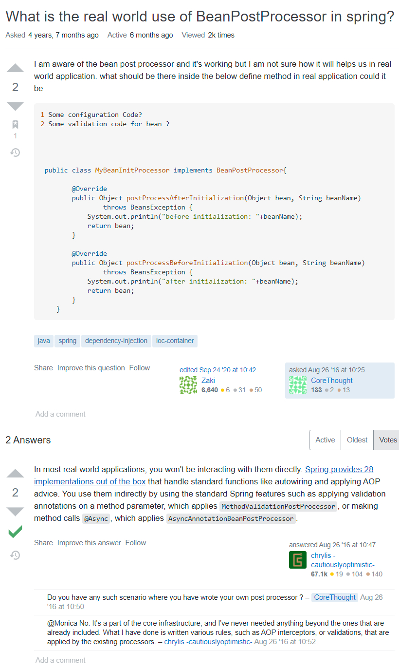Click 'Improve this question' link
399x669 pixels.
click(x=91, y=368)
